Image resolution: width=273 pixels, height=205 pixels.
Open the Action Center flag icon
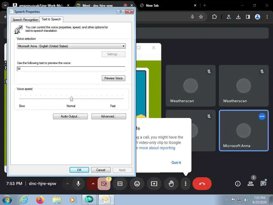233,200
